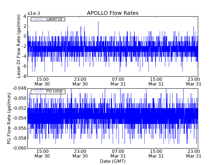The width and height of the screenshot is (220, 165).
Task: Select the Laser DI legend label
Action: click(x=54, y=19)
